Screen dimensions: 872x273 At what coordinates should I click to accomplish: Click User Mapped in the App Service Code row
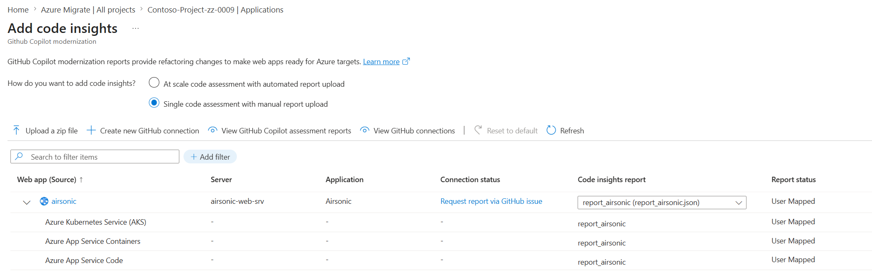tap(793, 260)
